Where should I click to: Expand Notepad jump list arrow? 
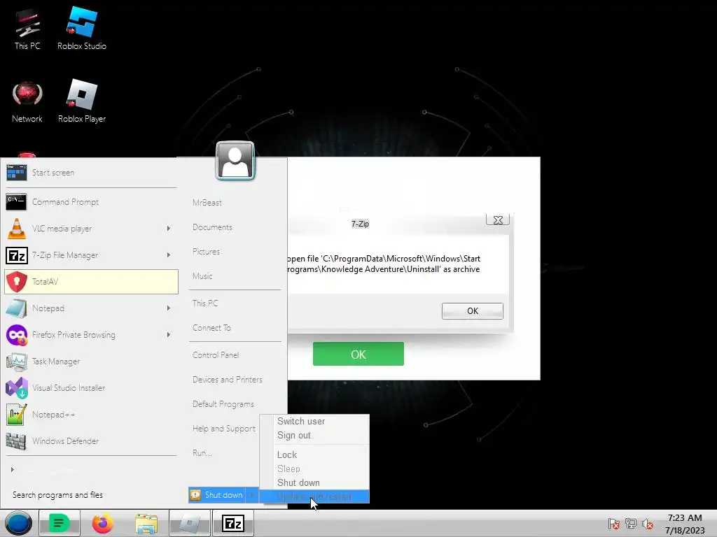tap(168, 308)
